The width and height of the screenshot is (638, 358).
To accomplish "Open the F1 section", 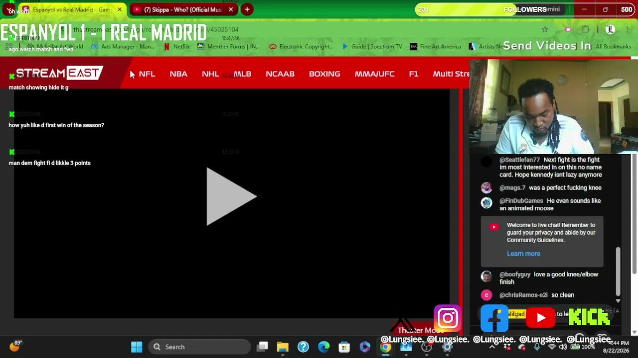I will click(414, 74).
